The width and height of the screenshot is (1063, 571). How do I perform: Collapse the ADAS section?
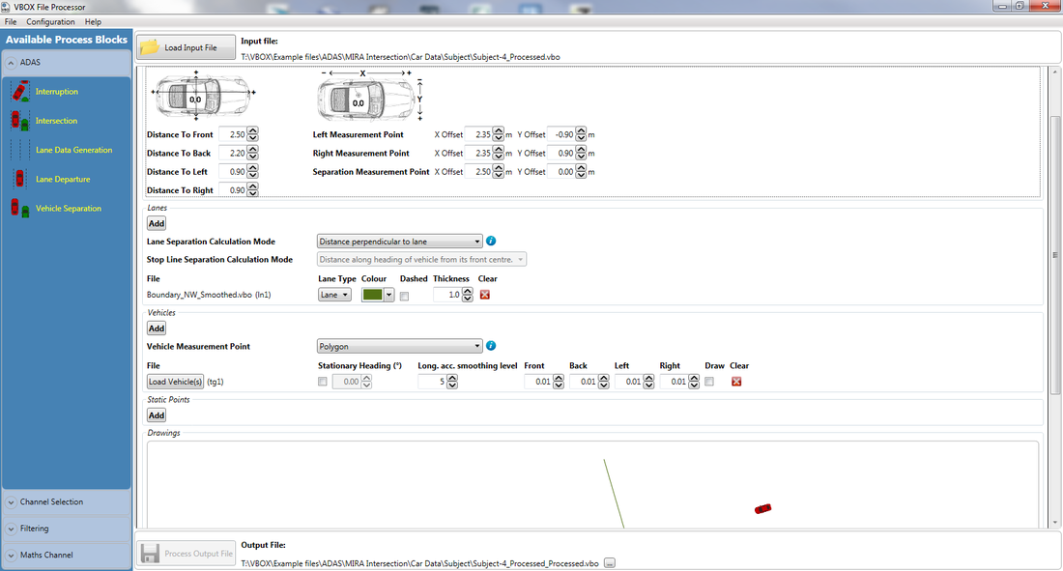(11, 63)
